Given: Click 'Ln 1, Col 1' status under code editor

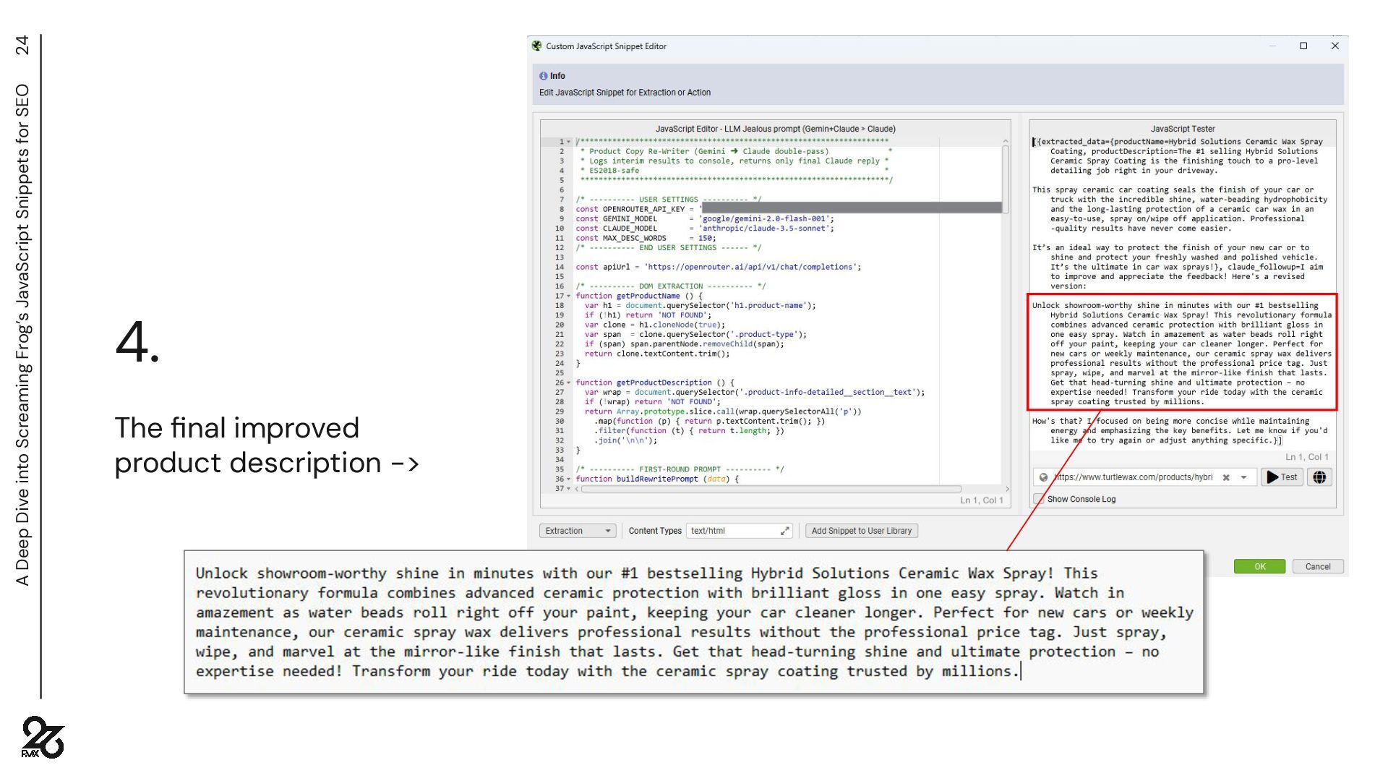Looking at the screenshot, I should 981,500.
